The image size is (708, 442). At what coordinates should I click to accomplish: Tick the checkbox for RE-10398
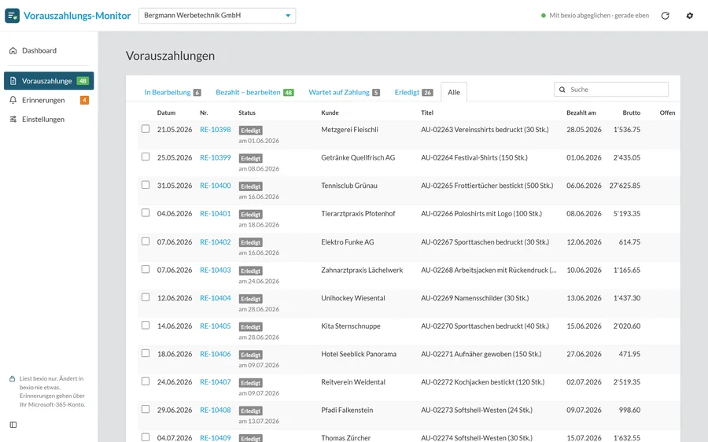point(146,129)
